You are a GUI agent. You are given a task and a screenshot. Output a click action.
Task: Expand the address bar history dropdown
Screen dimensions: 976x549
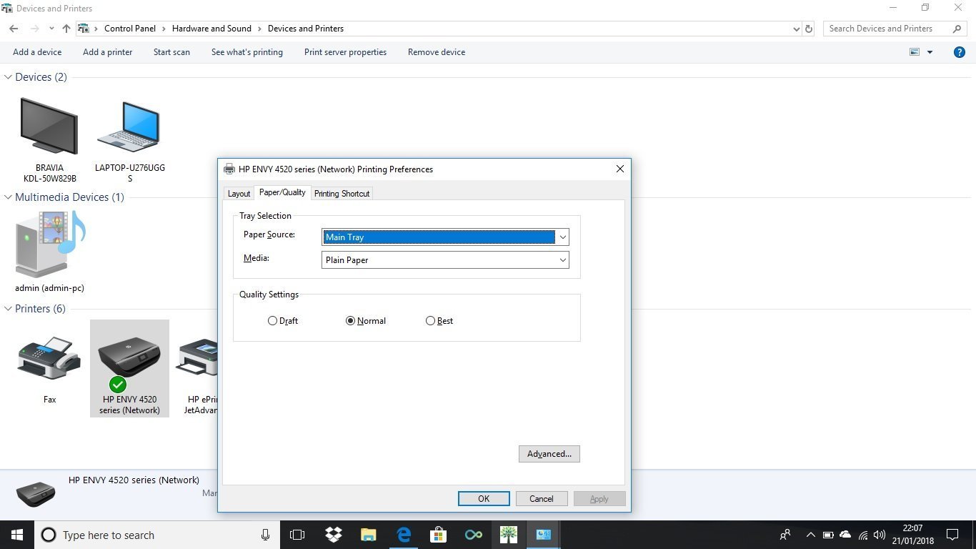click(x=796, y=29)
